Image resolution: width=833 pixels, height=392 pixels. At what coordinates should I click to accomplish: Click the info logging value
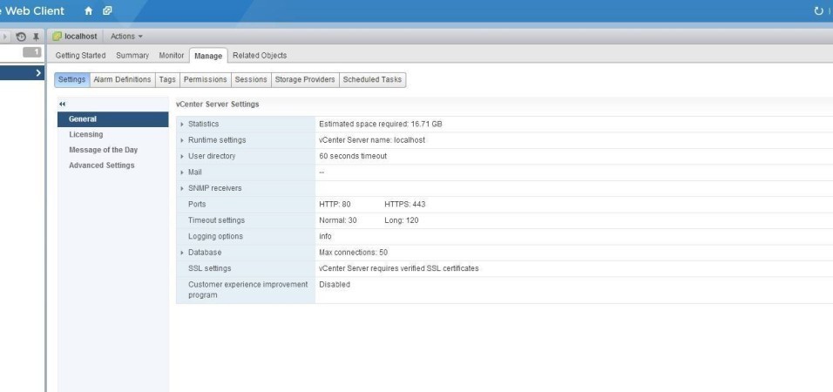point(325,236)
